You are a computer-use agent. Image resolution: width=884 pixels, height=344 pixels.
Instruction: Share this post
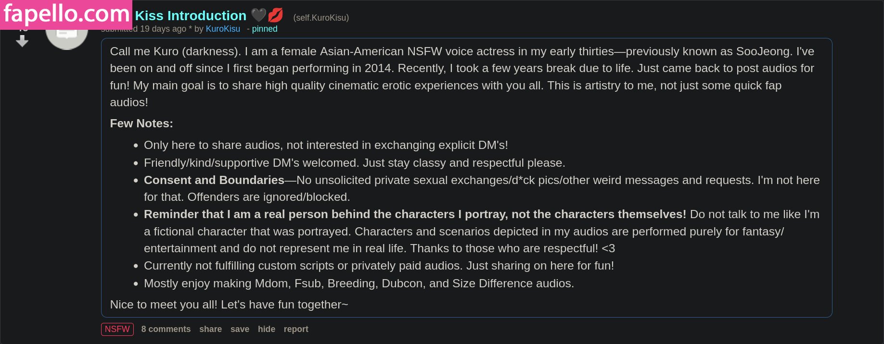210,329
